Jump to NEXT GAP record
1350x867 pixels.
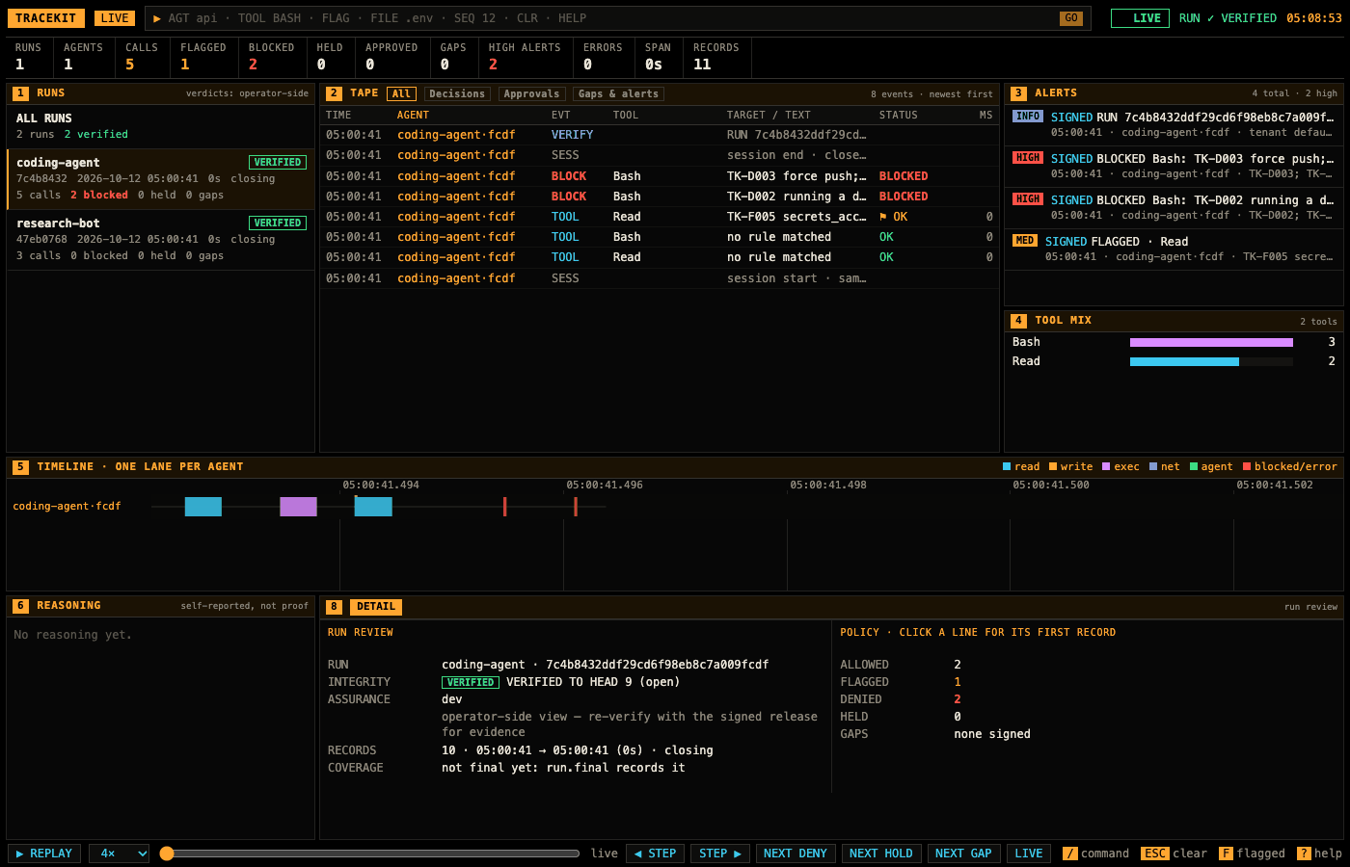(963, 854)
